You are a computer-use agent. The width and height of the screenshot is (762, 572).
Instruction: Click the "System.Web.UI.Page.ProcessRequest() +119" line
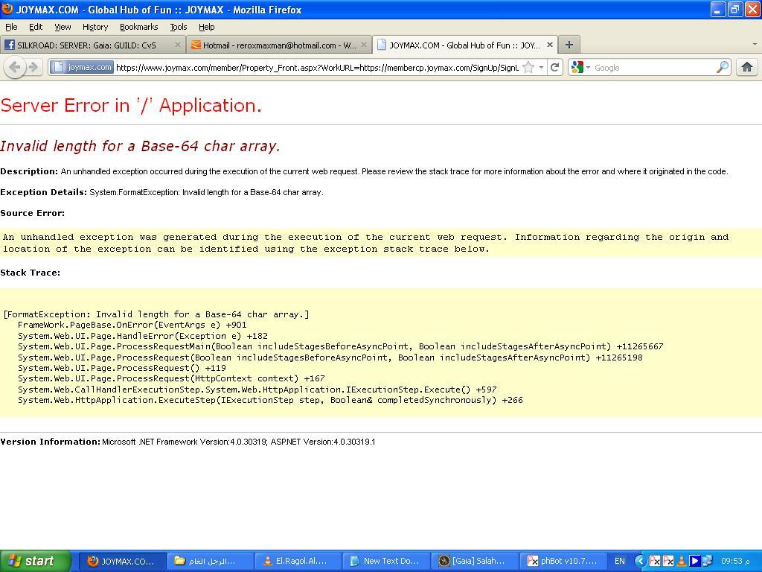click(122, 368)
